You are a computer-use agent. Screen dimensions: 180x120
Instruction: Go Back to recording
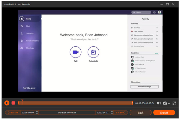tap(140, 113)
